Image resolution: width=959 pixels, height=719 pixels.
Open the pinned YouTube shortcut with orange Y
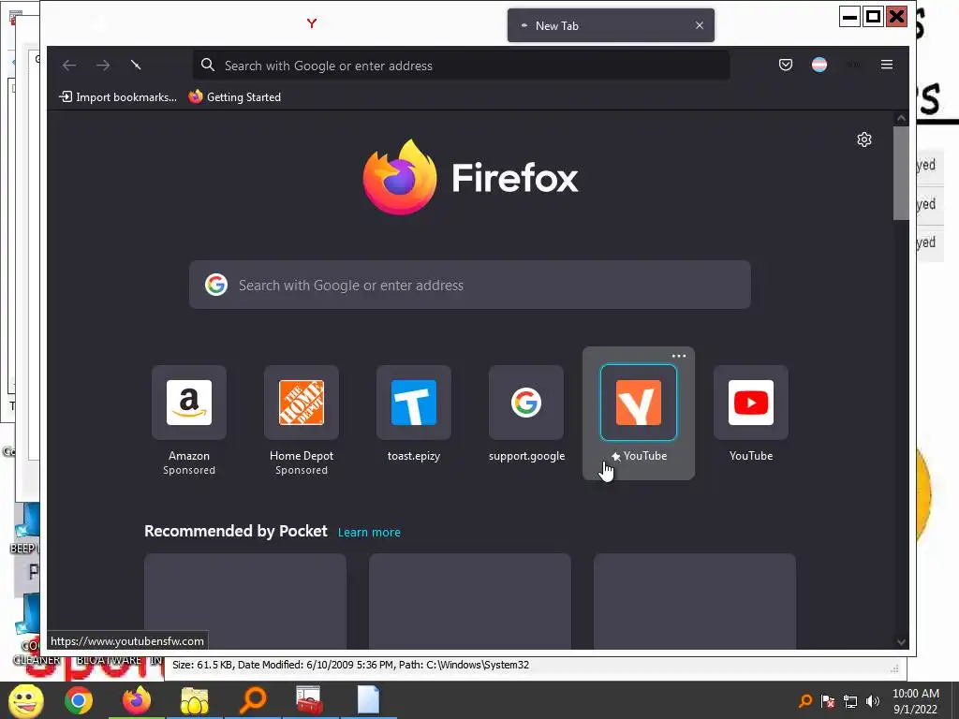pos(639,415)
